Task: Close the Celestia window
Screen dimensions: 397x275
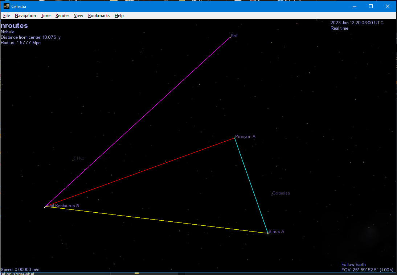Action: click(387, 6)
